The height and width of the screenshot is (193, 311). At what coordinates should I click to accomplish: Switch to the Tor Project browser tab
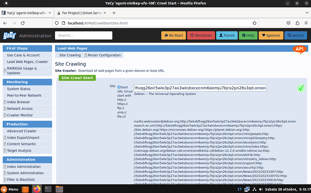click(81, 13)
